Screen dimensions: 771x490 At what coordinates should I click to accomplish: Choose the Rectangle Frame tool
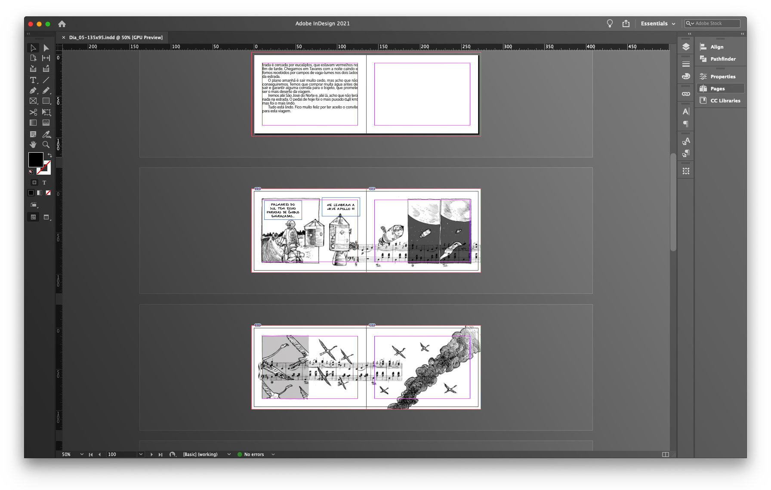click(x=33, y=101)
